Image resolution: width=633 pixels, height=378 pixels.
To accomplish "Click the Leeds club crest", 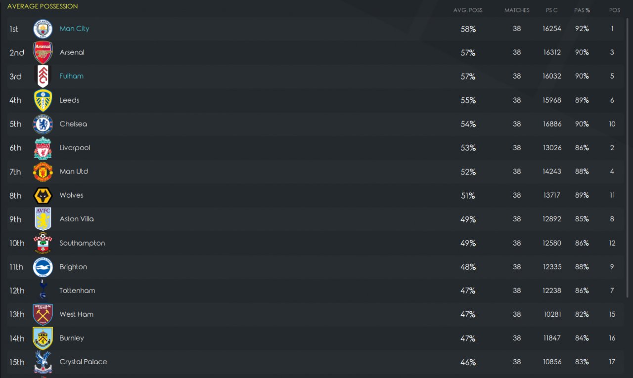I will [x=43, y=100].
